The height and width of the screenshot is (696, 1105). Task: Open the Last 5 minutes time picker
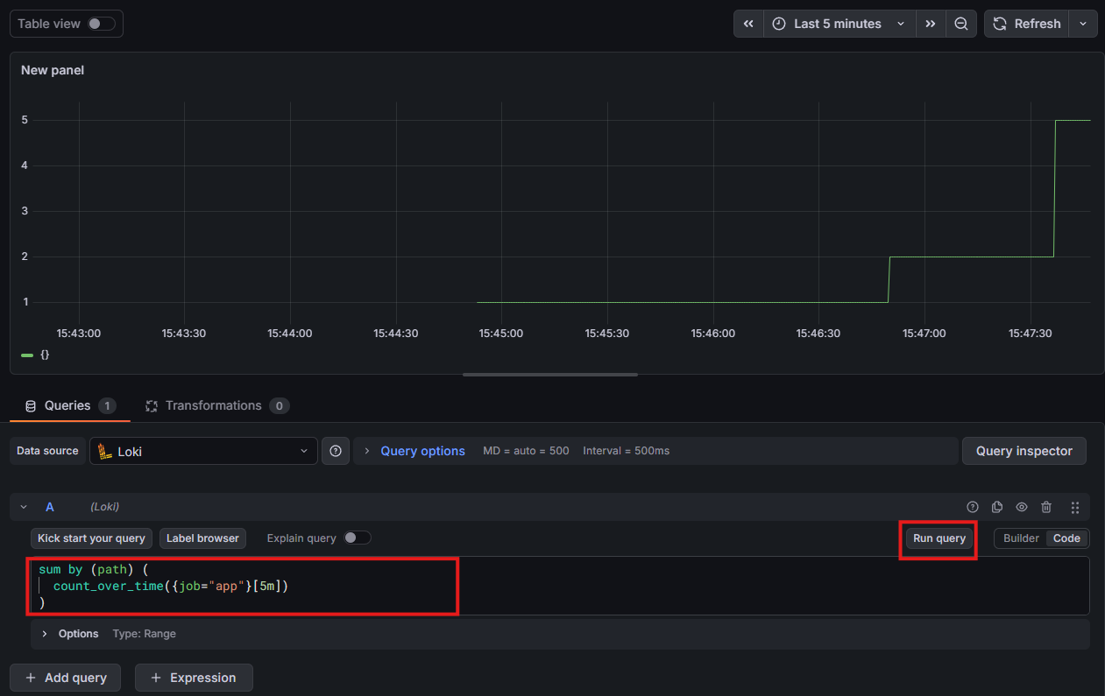coord(839,24)
